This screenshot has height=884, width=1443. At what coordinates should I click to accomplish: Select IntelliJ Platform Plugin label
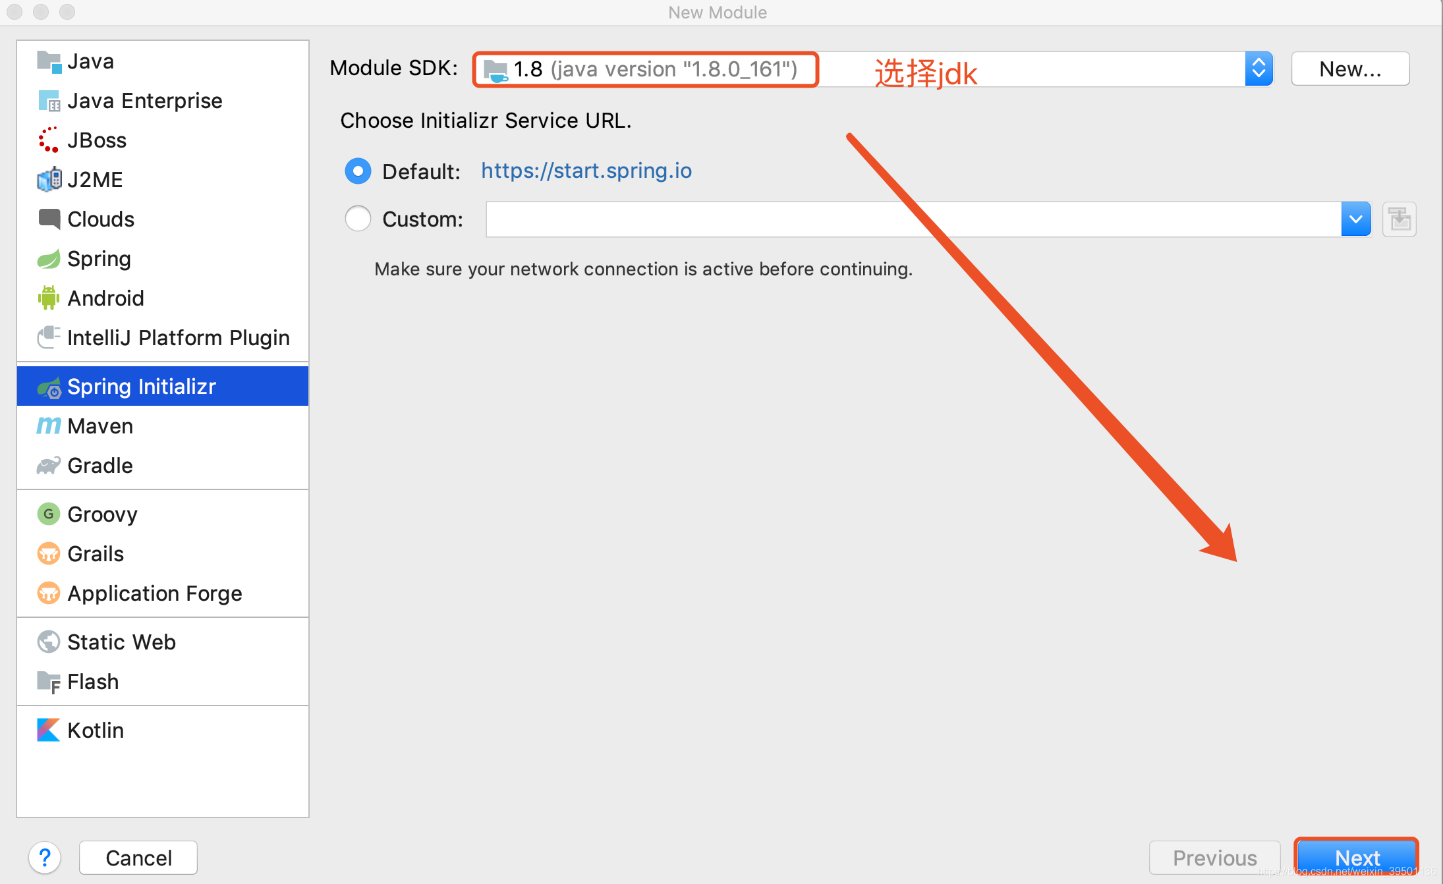click(x=179, y=338)
